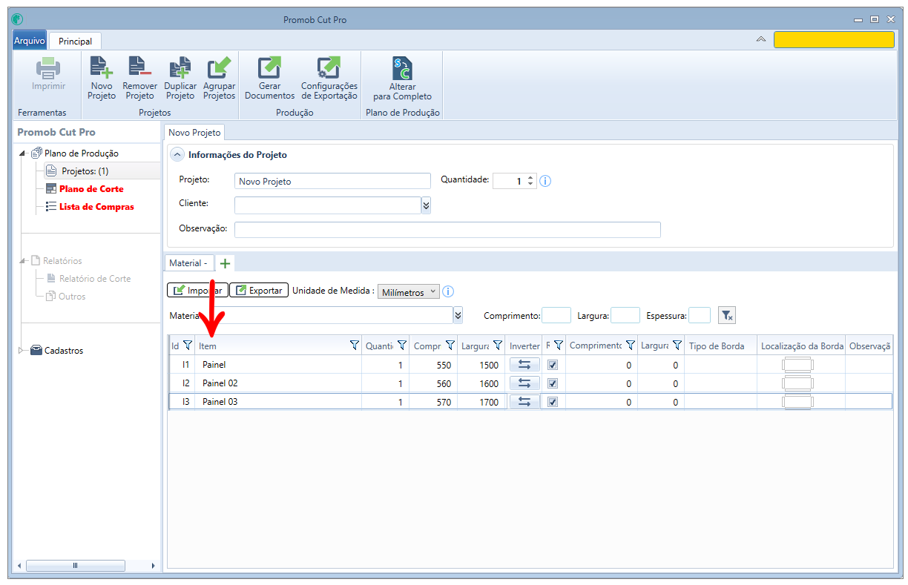Toggle the checkbox in the Painel row
This screenshot has height=585, width=908.
[x=552, y=365]
